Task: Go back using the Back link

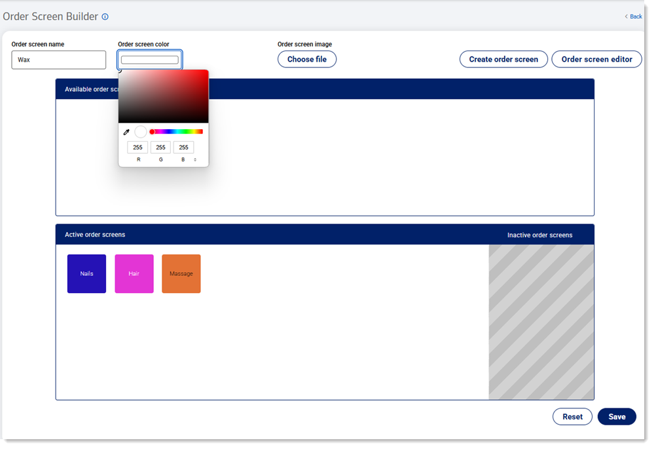Action: pyautogui.click(x=633, y=16)
